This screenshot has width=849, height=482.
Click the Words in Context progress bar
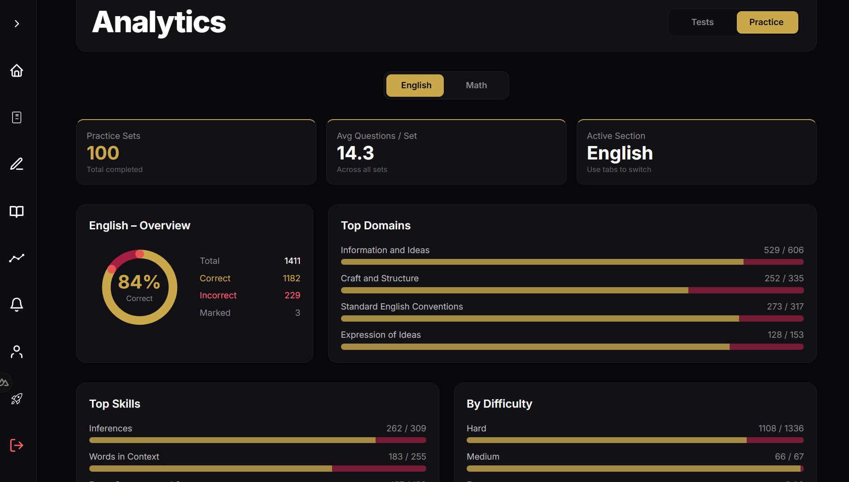pos(258,469)
